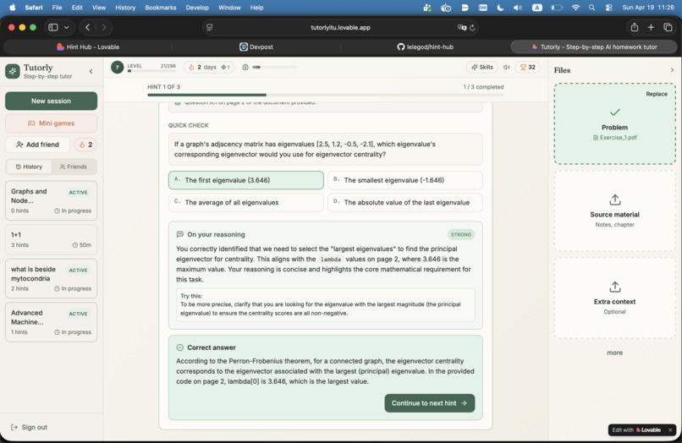The height and width of the screenshot is (443, 682).
Task: Open the 1+1 session card
Action: (x=51, y=239)
